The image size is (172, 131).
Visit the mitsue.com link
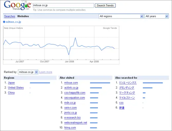[x=71, y=83]
